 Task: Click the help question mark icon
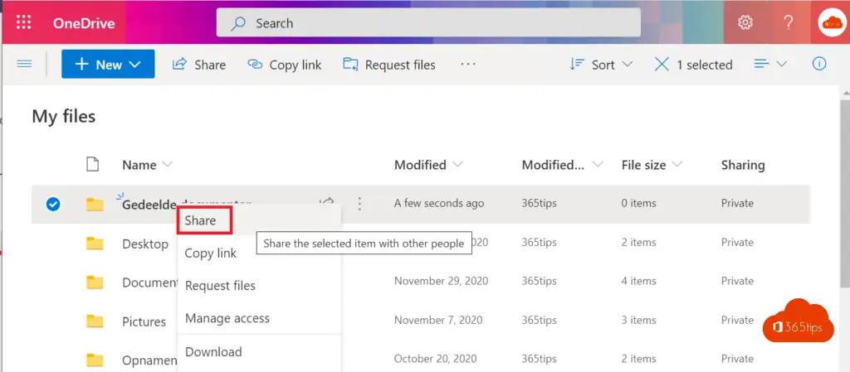tap(789, 23)
